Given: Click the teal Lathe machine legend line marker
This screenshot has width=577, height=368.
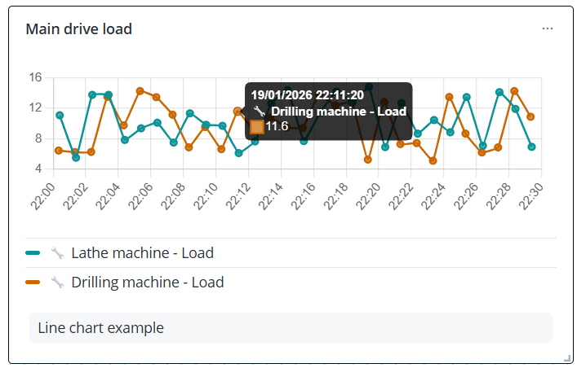Looking at the screenshot, I should coord(33,252).
